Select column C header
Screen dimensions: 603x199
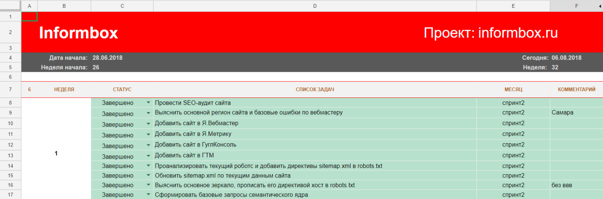coord(122,6)
